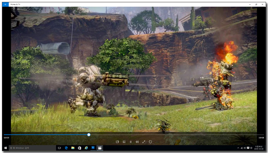Mute the video volume
The height and width of the screenshot is (153, 268).
point(137,142)
